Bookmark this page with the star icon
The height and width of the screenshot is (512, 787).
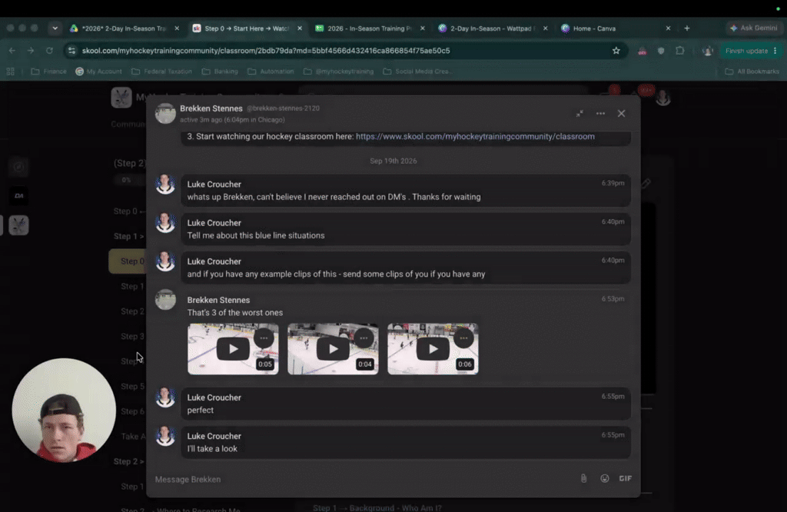click(x=616, y=51)
